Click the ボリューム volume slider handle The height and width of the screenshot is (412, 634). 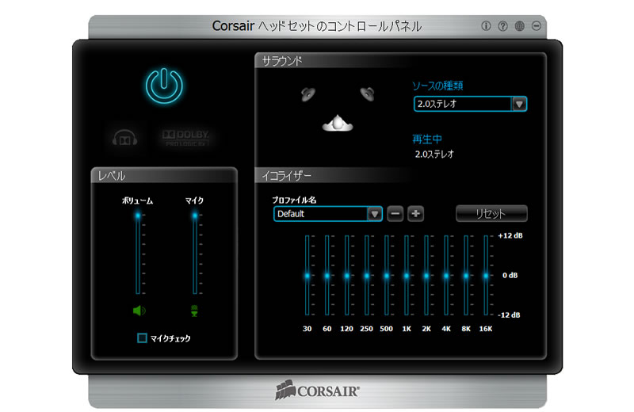[x=138, y=216]
